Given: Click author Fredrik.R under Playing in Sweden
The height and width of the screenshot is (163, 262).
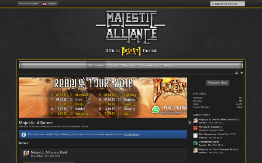Looking at the screenshot, I should pos(203,130).
